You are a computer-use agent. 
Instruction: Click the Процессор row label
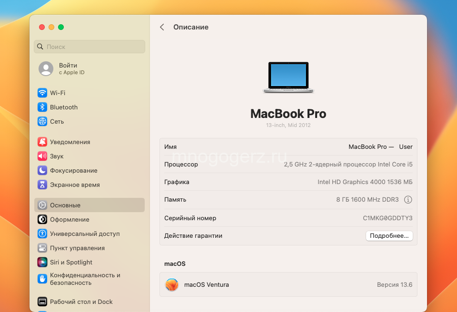[181, 164]
